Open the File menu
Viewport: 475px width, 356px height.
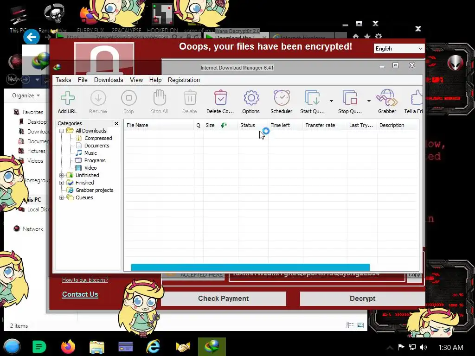83,80
